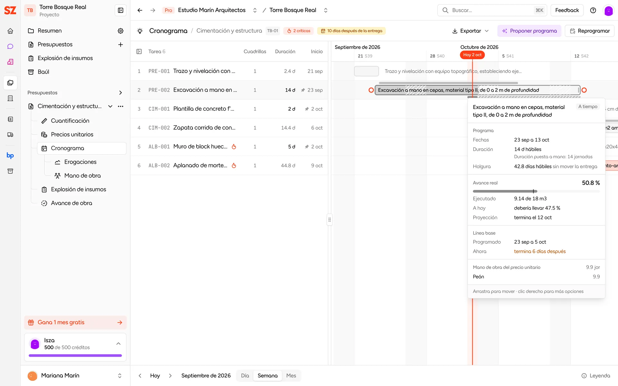The width and height of the screenshot is (618, 386).
Task: Go back with the left arrow
Action: click(140, 10)
